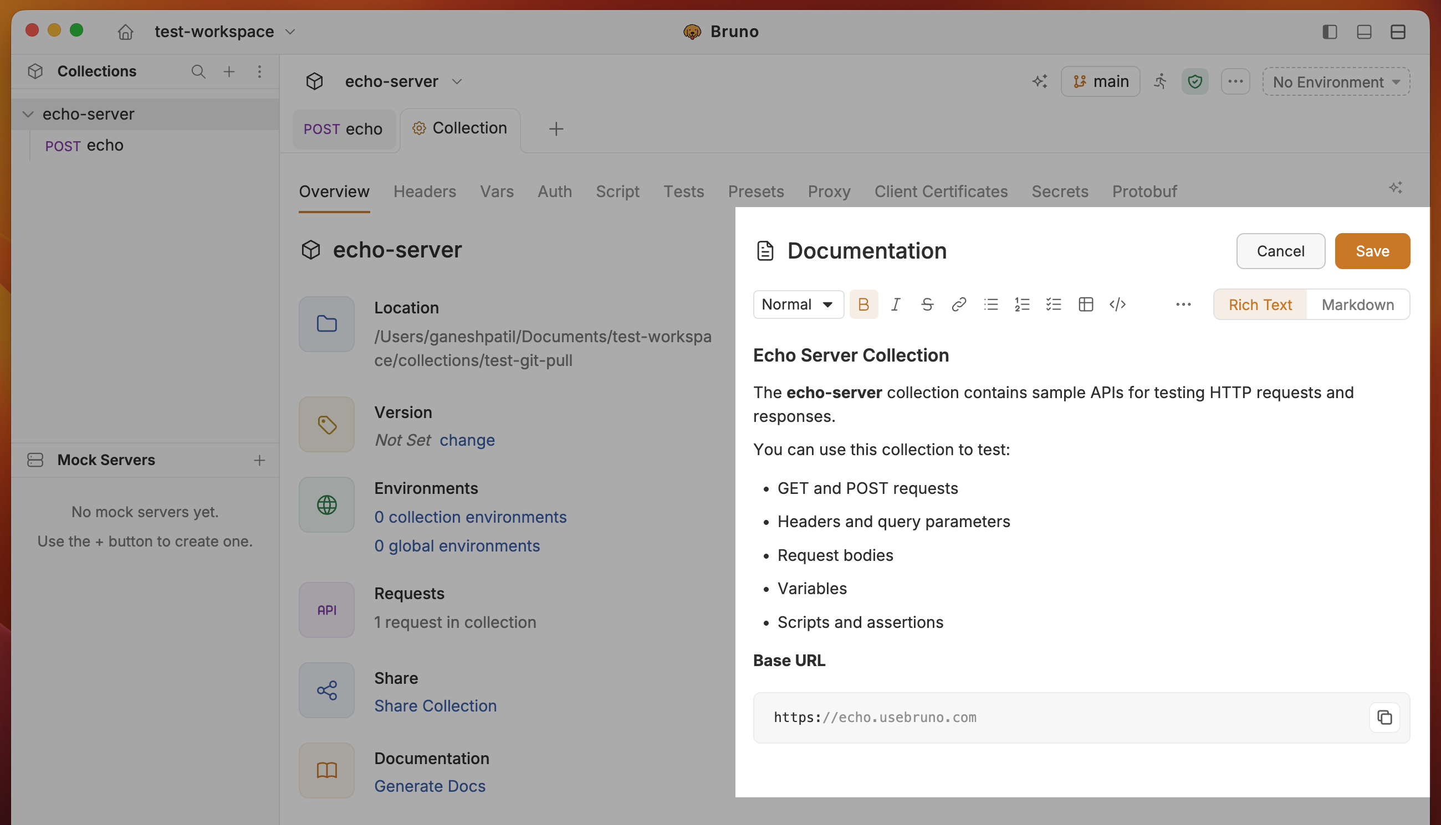
Task: Insert a table in the documentation
Action: pyautogui.click(x=1085, y=305)
